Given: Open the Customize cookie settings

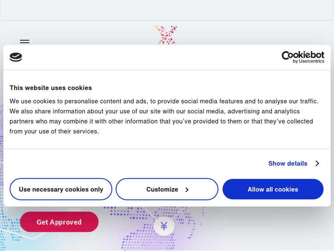Looking at the screenshot, I should tap(167, 189).
